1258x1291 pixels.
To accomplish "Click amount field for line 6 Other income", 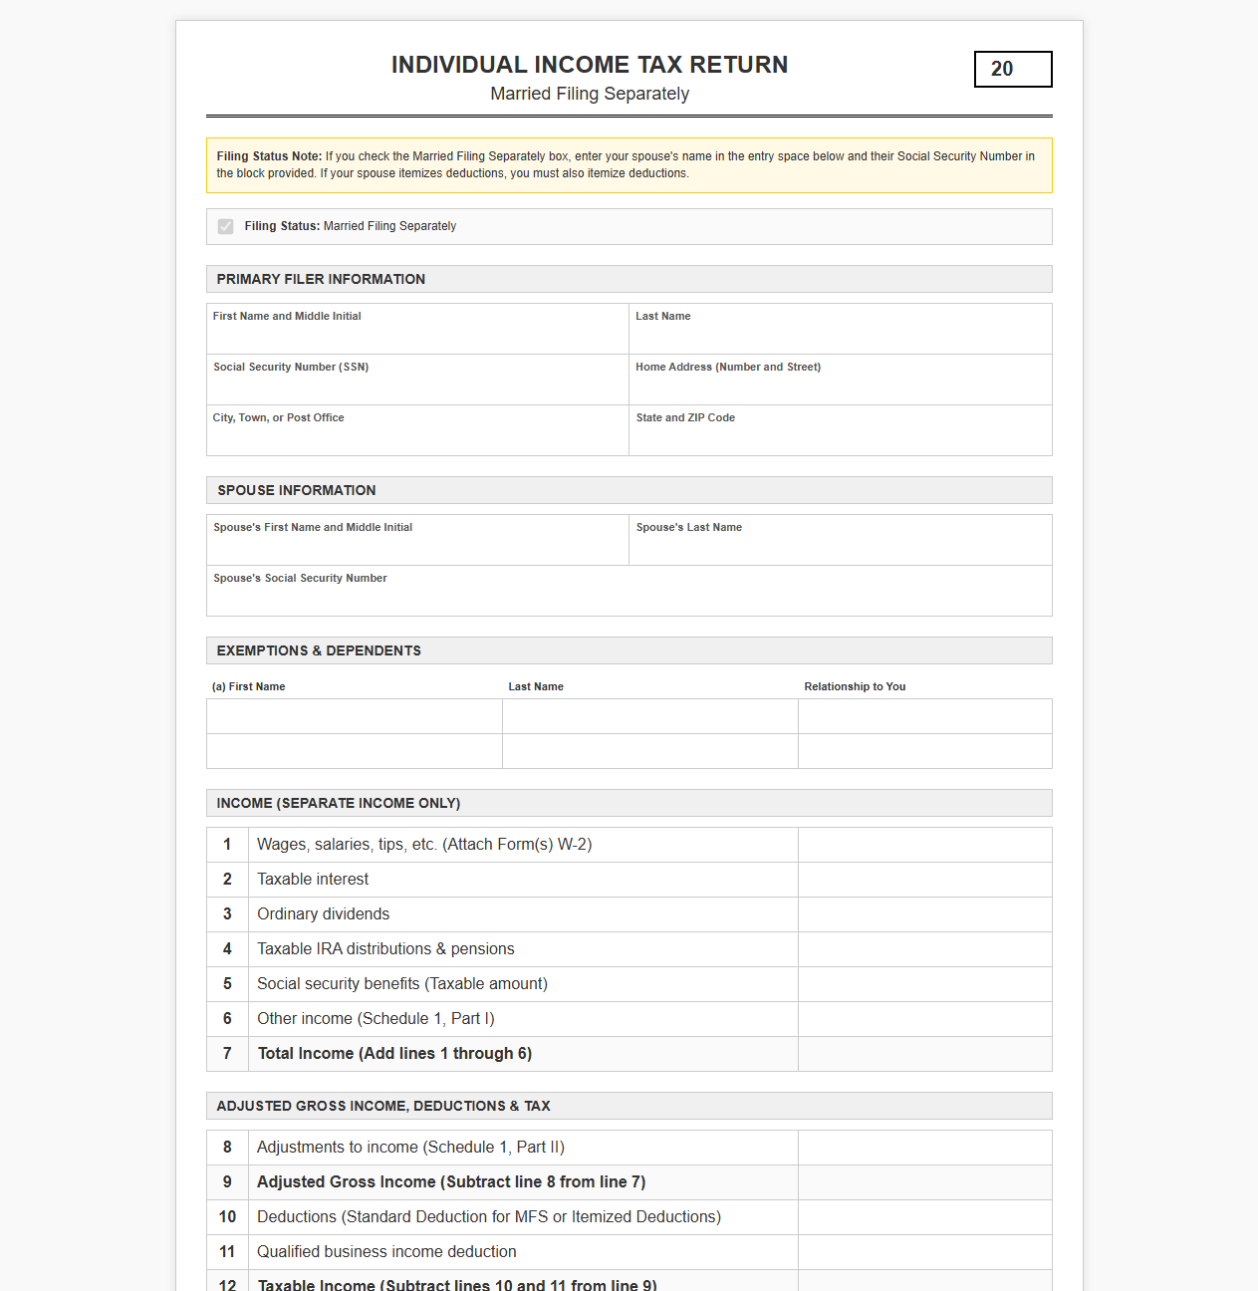I will click(925, 1019).
